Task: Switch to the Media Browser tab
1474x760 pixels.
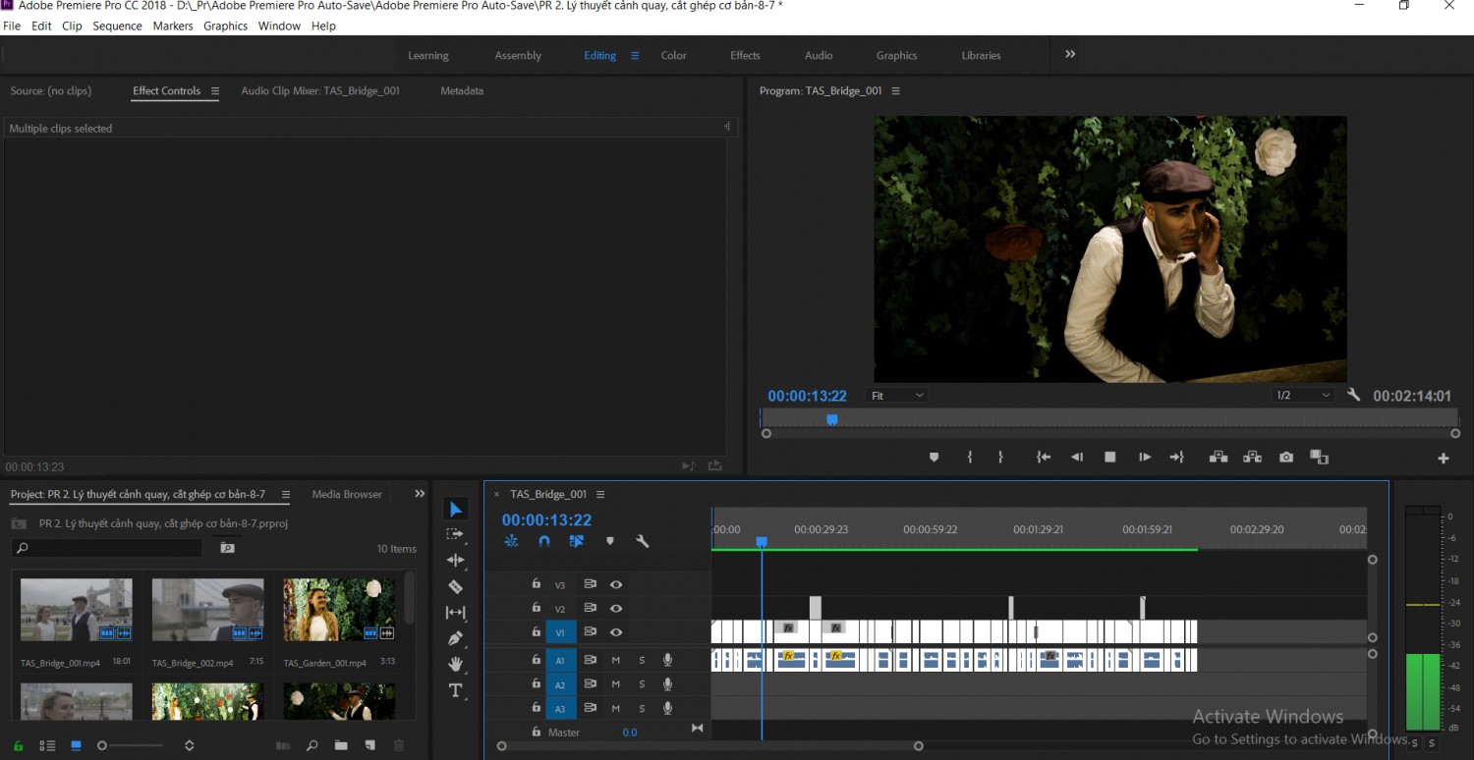Action: point(347,495)
